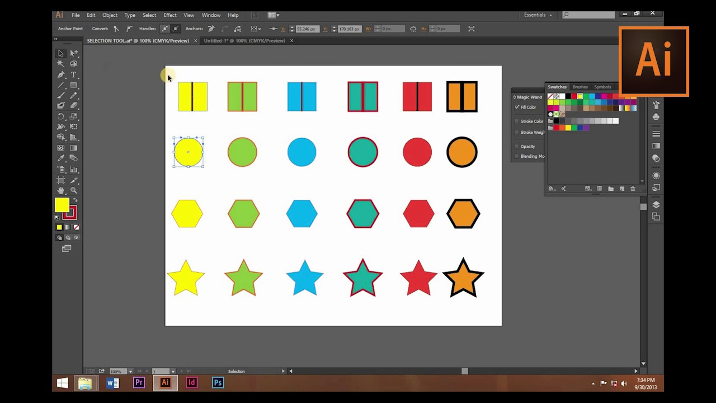Select the Line Segment tool
This screenshot has width=716, height=403.
pos(61,85)
